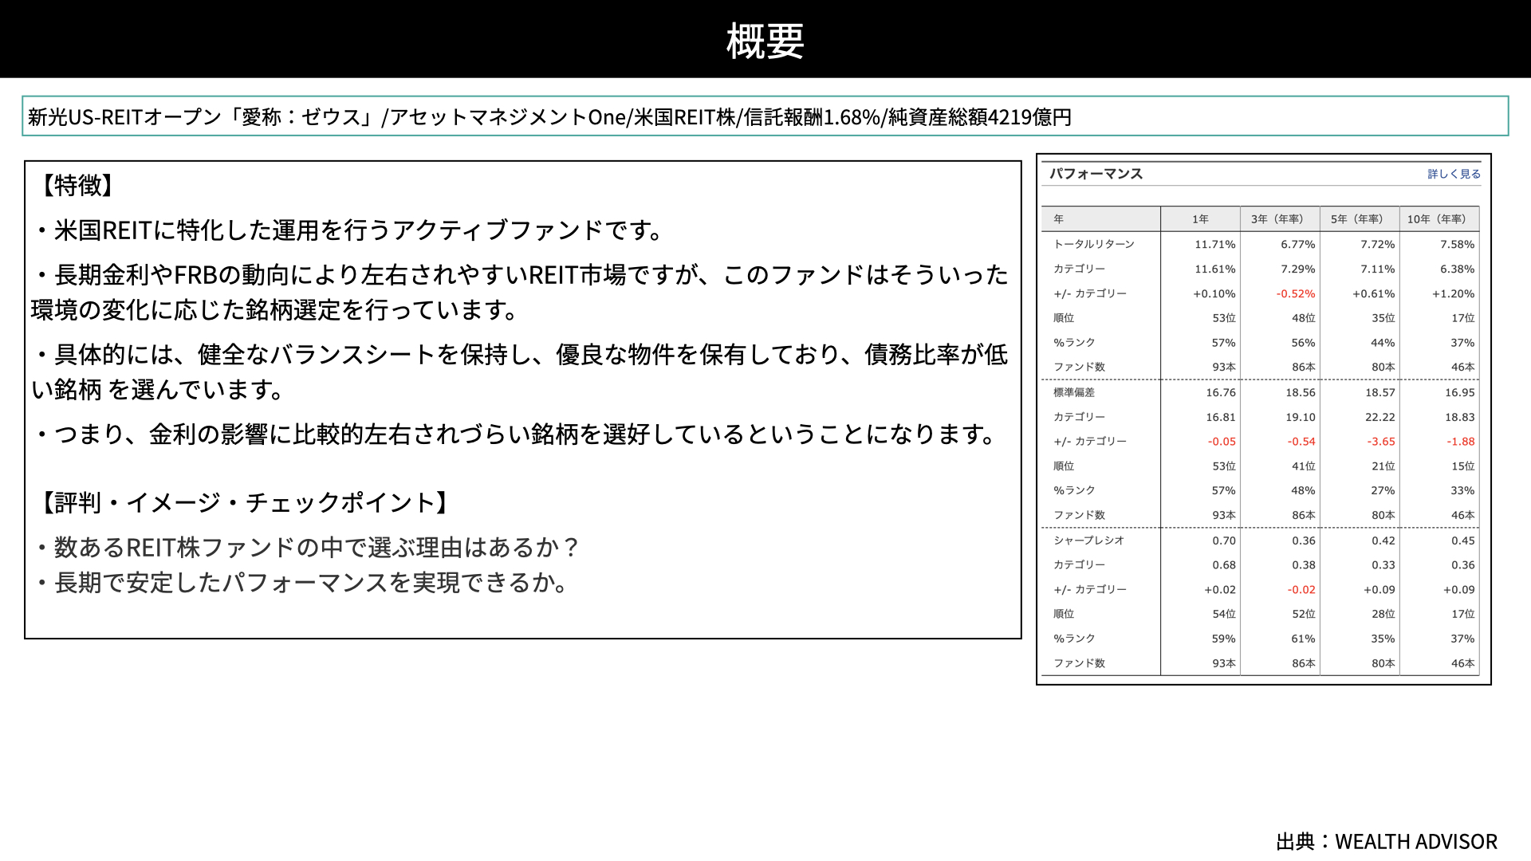Select the シャープレシオ row label
Screen dimensions: 1531x861
point(1089,541)
